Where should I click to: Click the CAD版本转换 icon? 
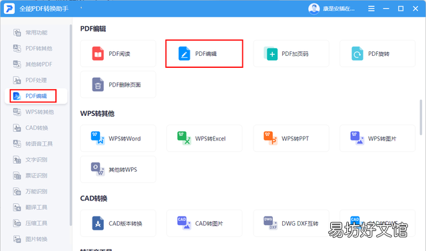click(98, 223)
